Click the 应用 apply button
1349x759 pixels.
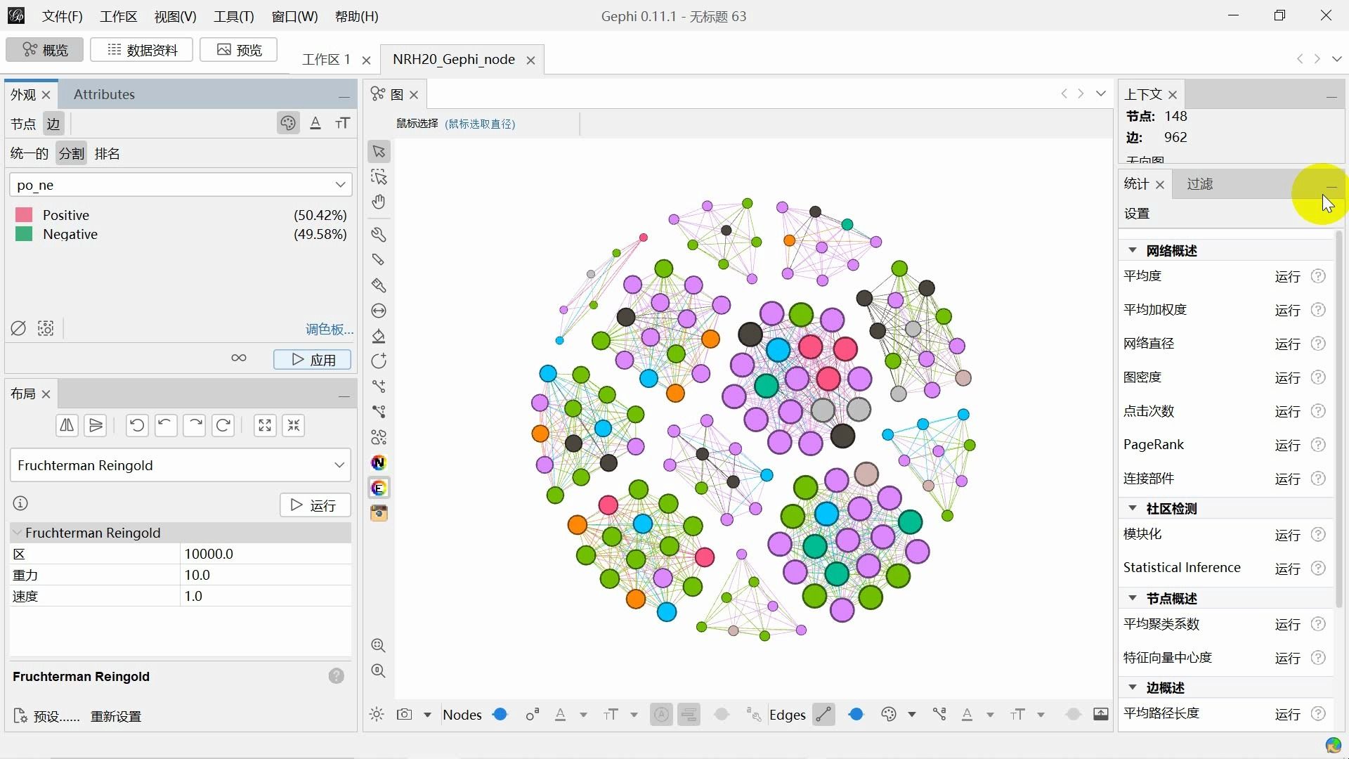313,360
